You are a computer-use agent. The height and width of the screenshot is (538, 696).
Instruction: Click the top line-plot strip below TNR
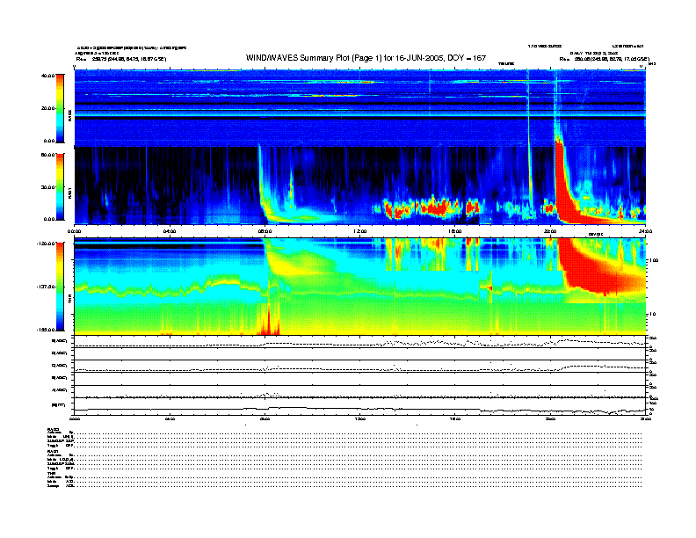(360, 342)
